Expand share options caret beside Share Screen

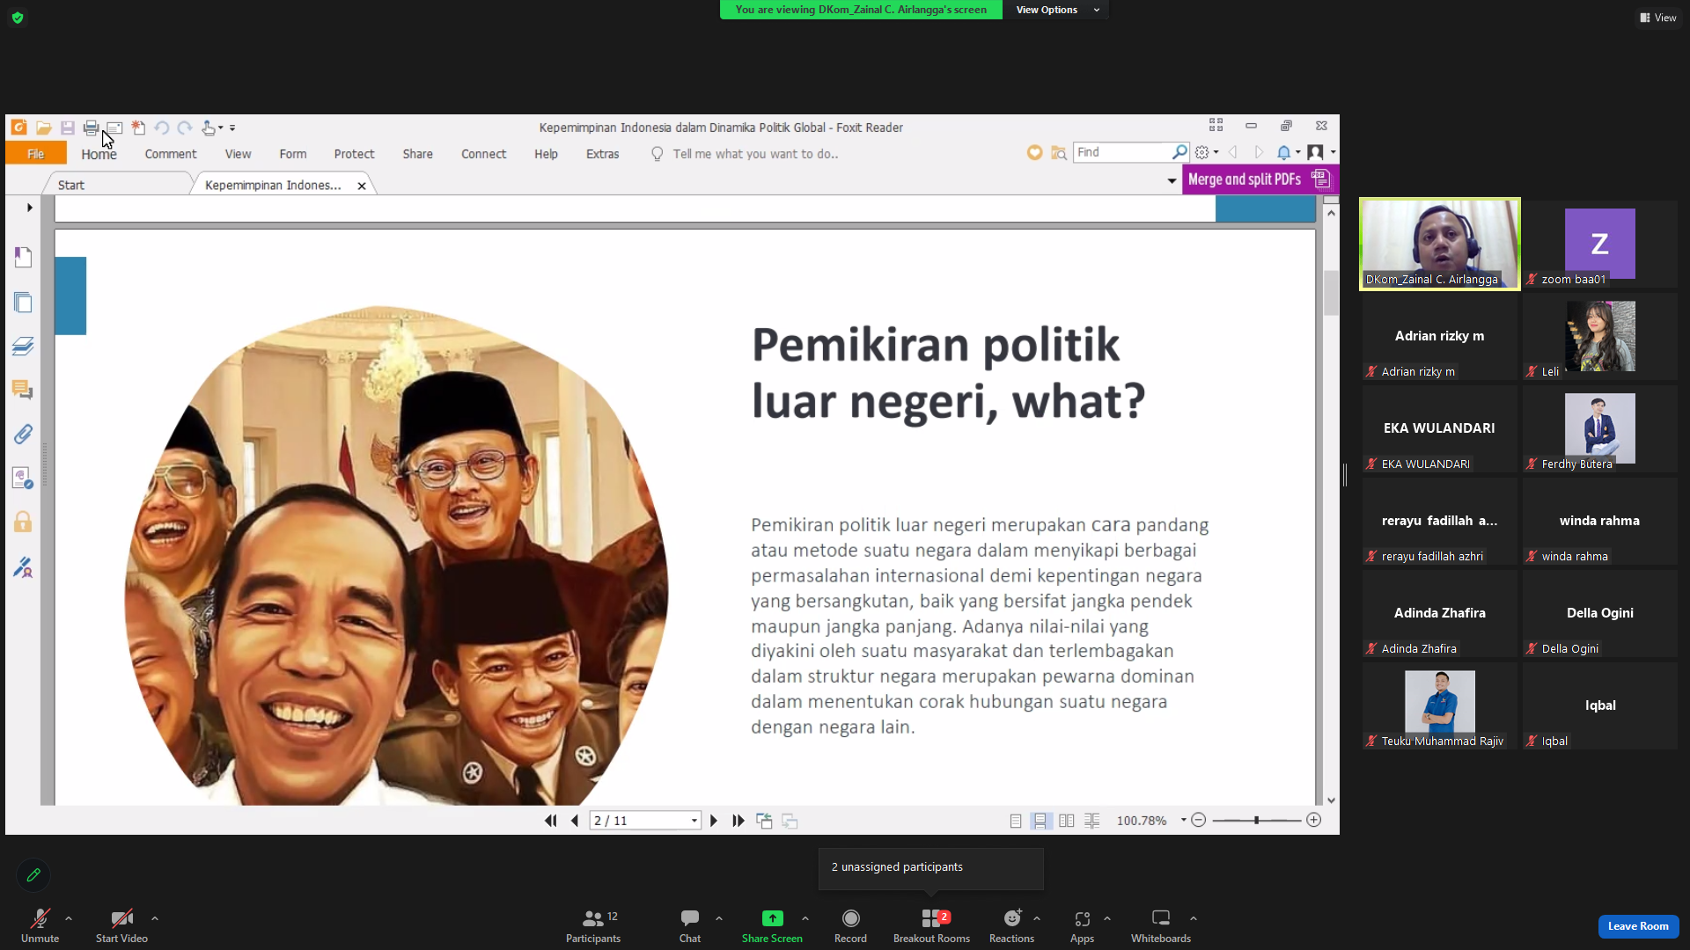(x=805, y=918)
